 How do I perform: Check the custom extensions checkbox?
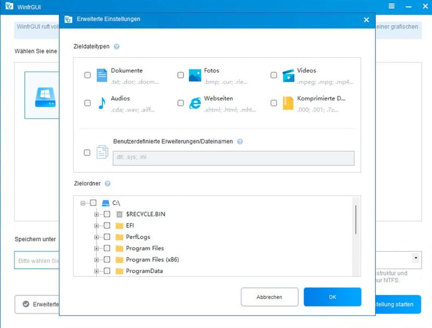coord(87,153)
